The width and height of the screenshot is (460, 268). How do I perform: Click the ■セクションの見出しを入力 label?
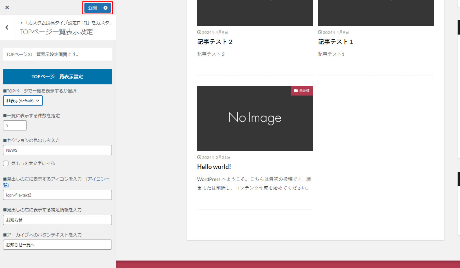(x=32, y=140)
